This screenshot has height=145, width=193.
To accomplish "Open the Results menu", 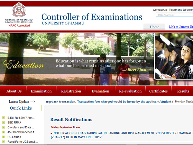I will 183,91.
